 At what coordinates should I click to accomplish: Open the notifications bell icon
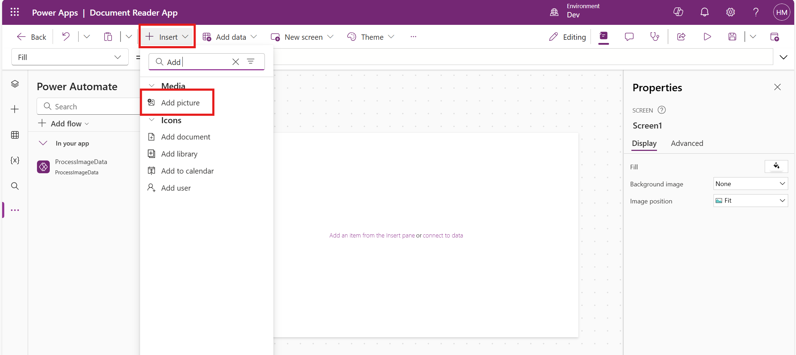pos(704,12)
